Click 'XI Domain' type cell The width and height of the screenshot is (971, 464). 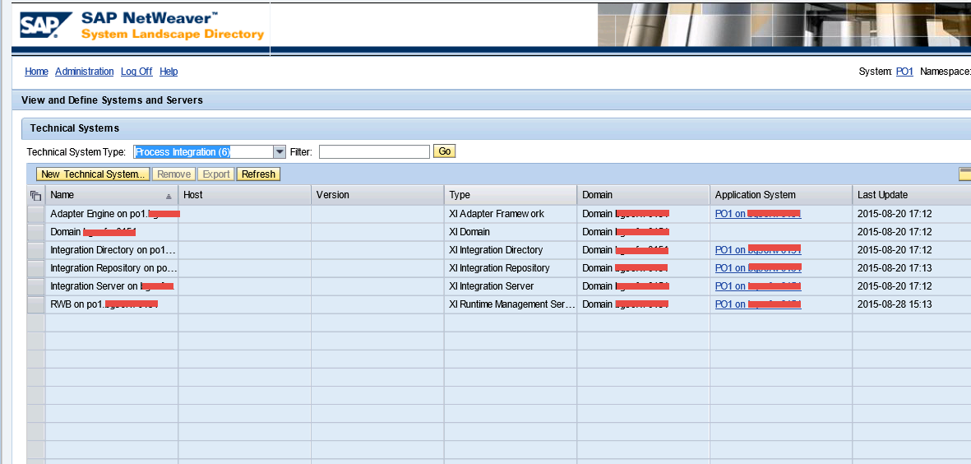tap(511, 232)
